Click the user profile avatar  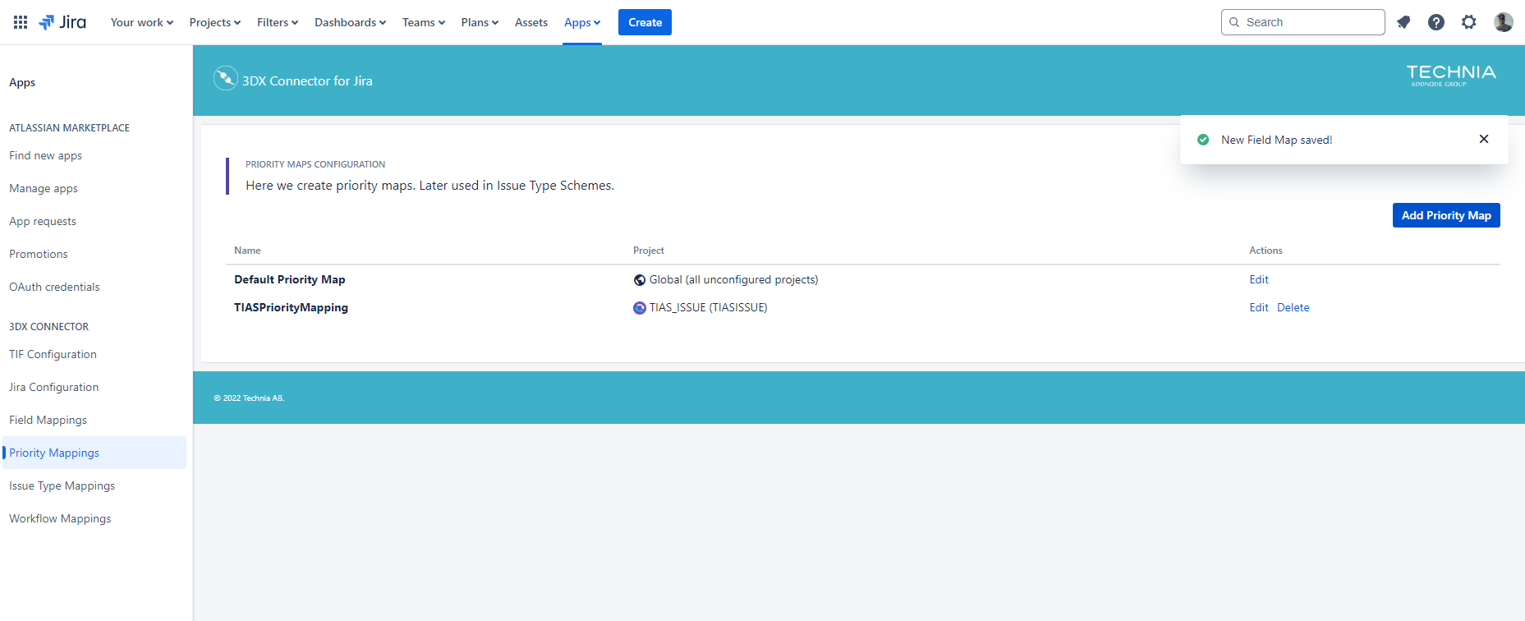pos(1503,22)
